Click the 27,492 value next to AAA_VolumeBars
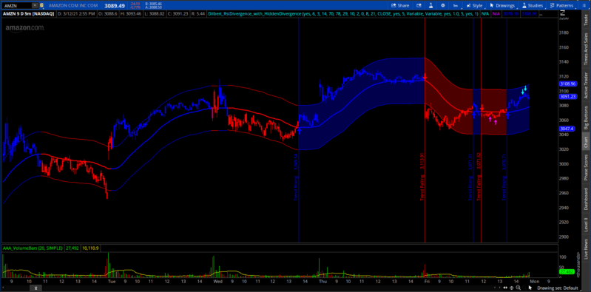This screenshot has height=292, width=591. tap(72, 248)
